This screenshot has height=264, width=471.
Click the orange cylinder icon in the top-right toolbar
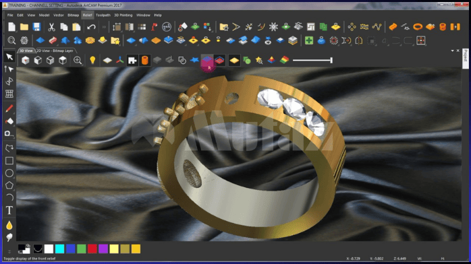tap(443, 27)
